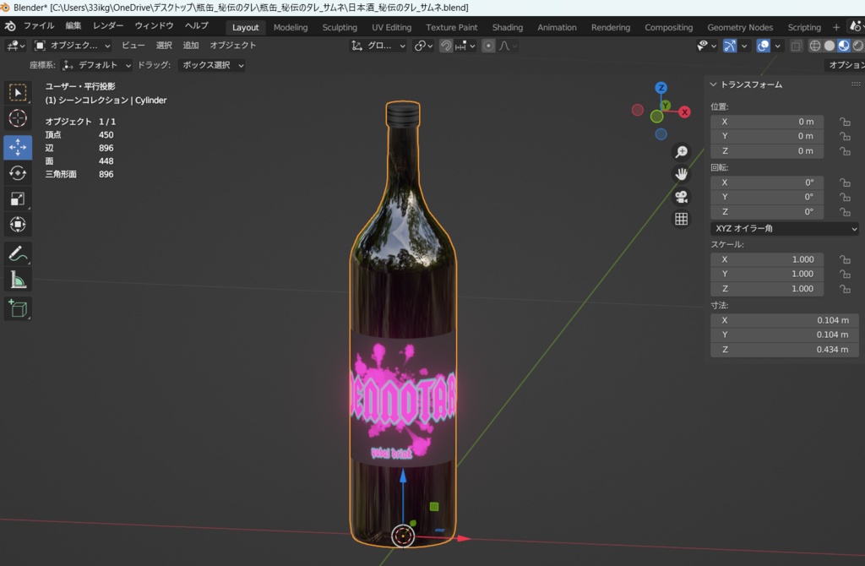Select solid viewport shading
Screen dimensions: 865x566
tap(830, 46)
